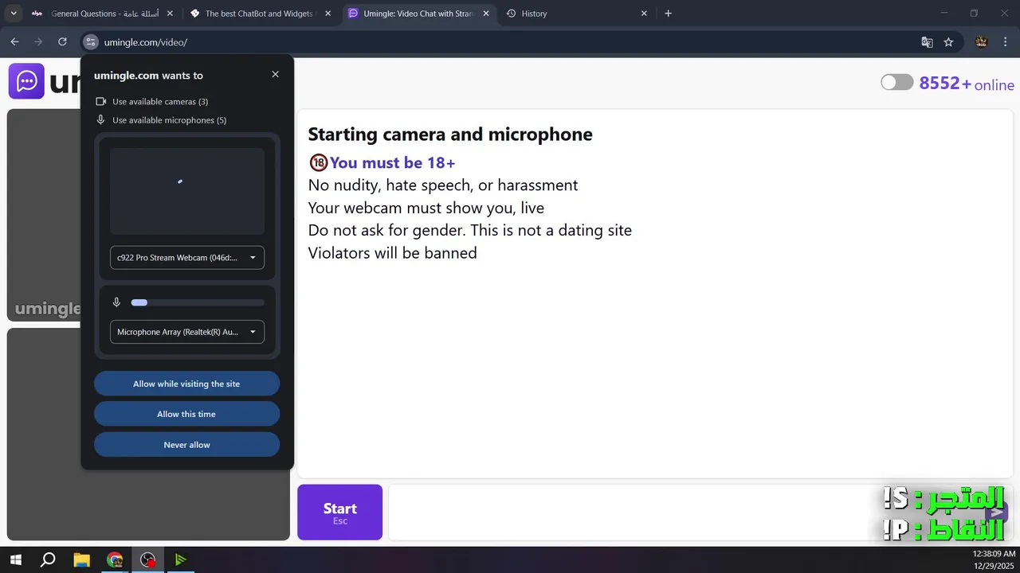The width and height of the screenshot is (1020, 573).
Task: Close the General Questions tab
Action: (x=169, y=14)
